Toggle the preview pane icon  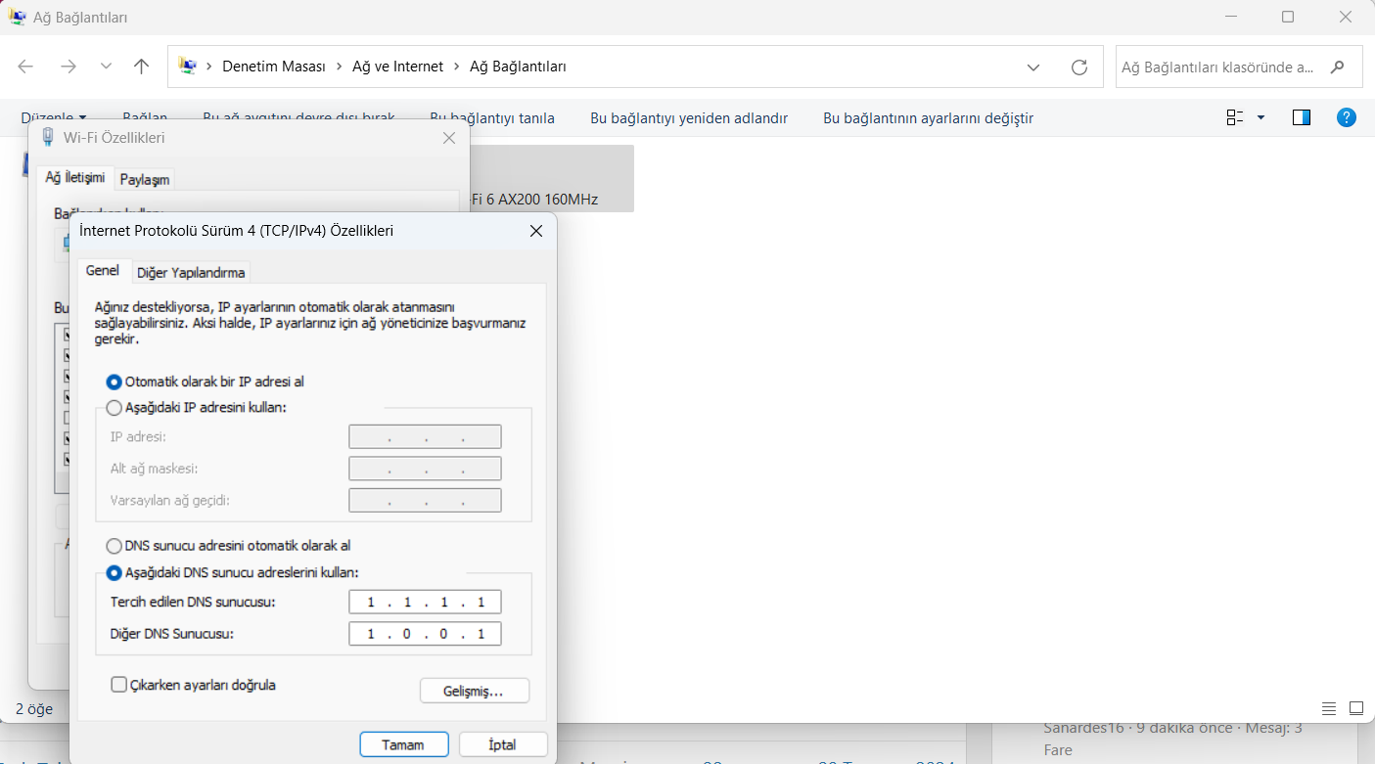pos(1302,117)
